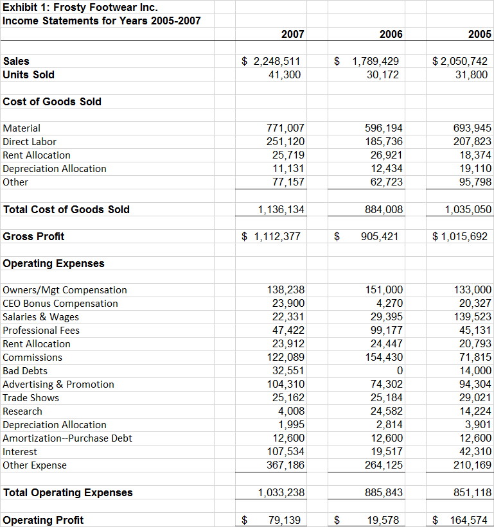Image resolution: width=494 pixels, height=527 pixels.
Task: Click Salaries & Wages label
Action: [40, 317]
